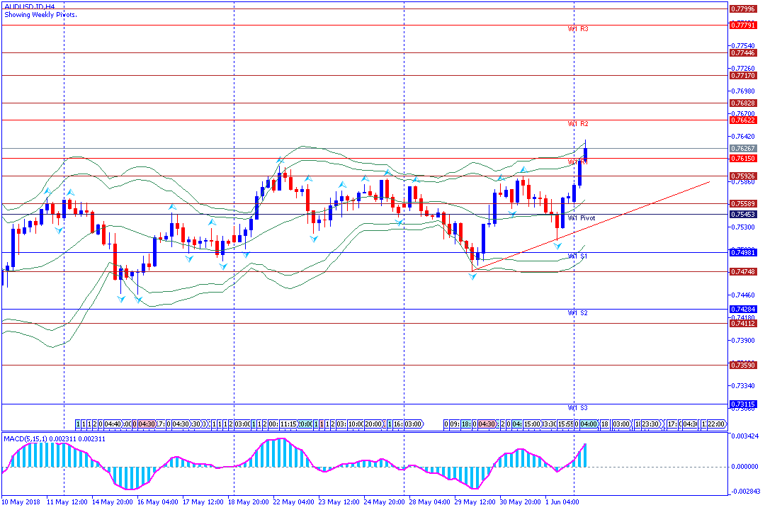Click the 0.75300 axis value
The width and height of the screenshot is (765, 510).
(x=744, y=227)
